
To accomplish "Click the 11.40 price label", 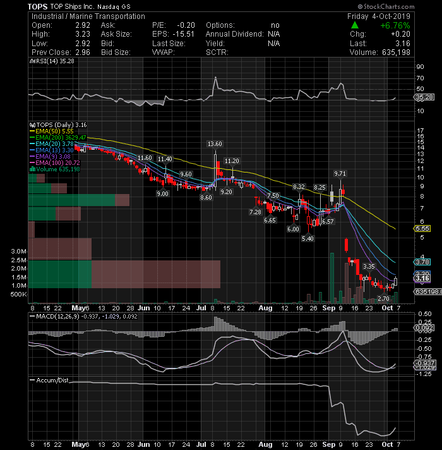I will coord(165,159).
